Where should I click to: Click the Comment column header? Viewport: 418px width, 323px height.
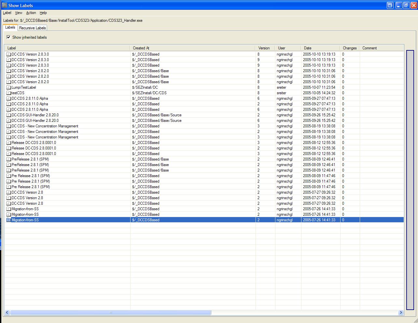pos(382,48)
